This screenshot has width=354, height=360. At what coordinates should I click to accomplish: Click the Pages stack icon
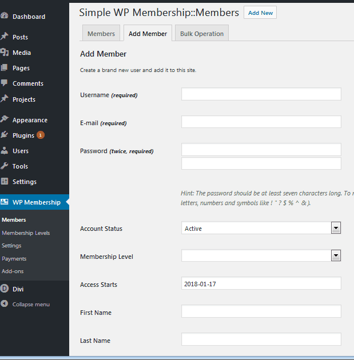pos(5,67)
